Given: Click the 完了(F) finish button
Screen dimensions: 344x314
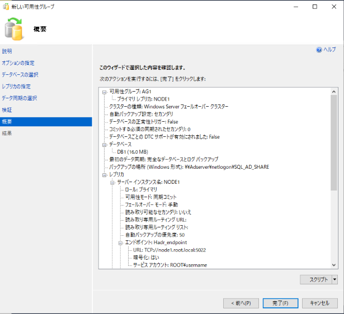Looking at the screenshot, I should pyautogui.click(x=280, y=303).
